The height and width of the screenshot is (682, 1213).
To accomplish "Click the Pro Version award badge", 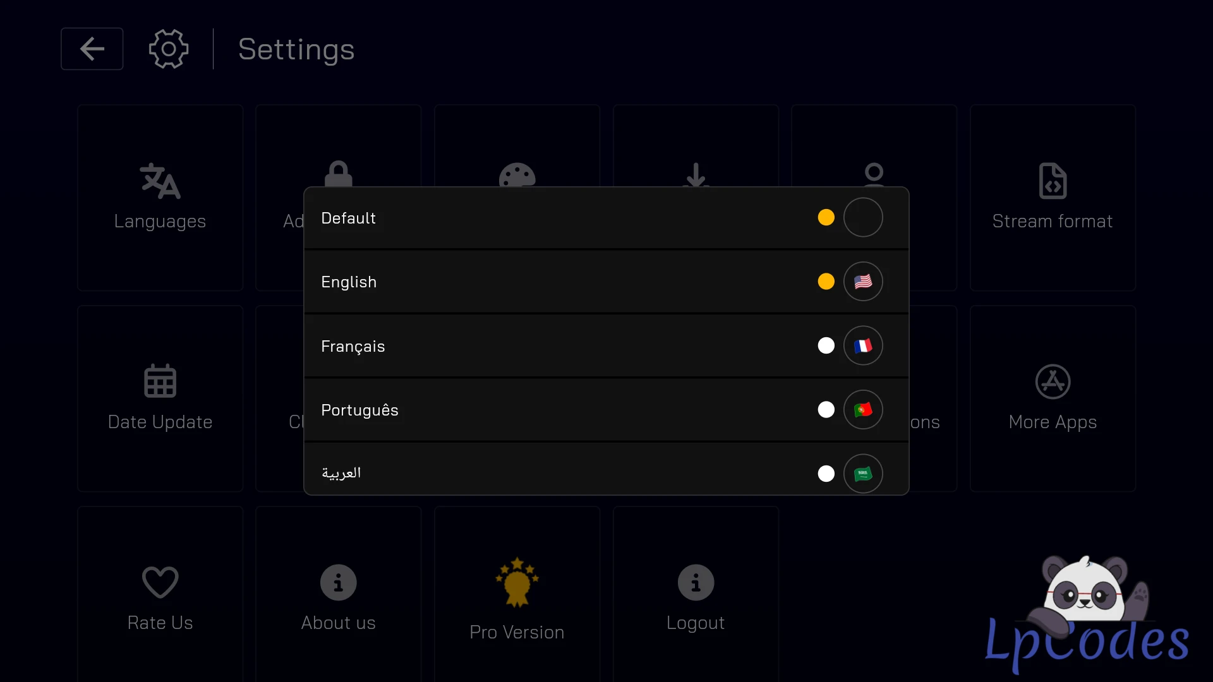I will [x=517, y=582].
